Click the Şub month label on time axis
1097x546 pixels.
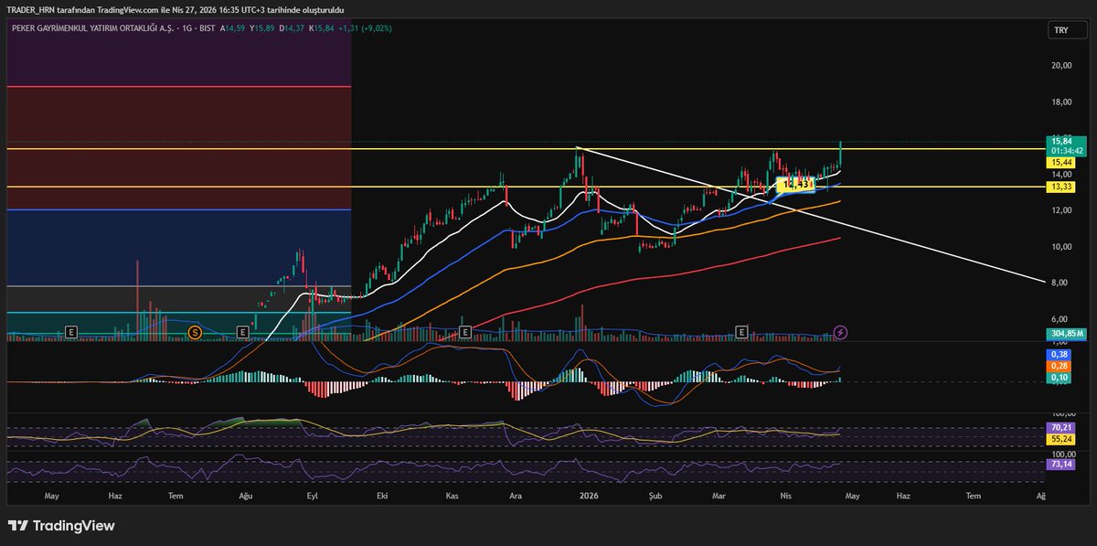655,496
